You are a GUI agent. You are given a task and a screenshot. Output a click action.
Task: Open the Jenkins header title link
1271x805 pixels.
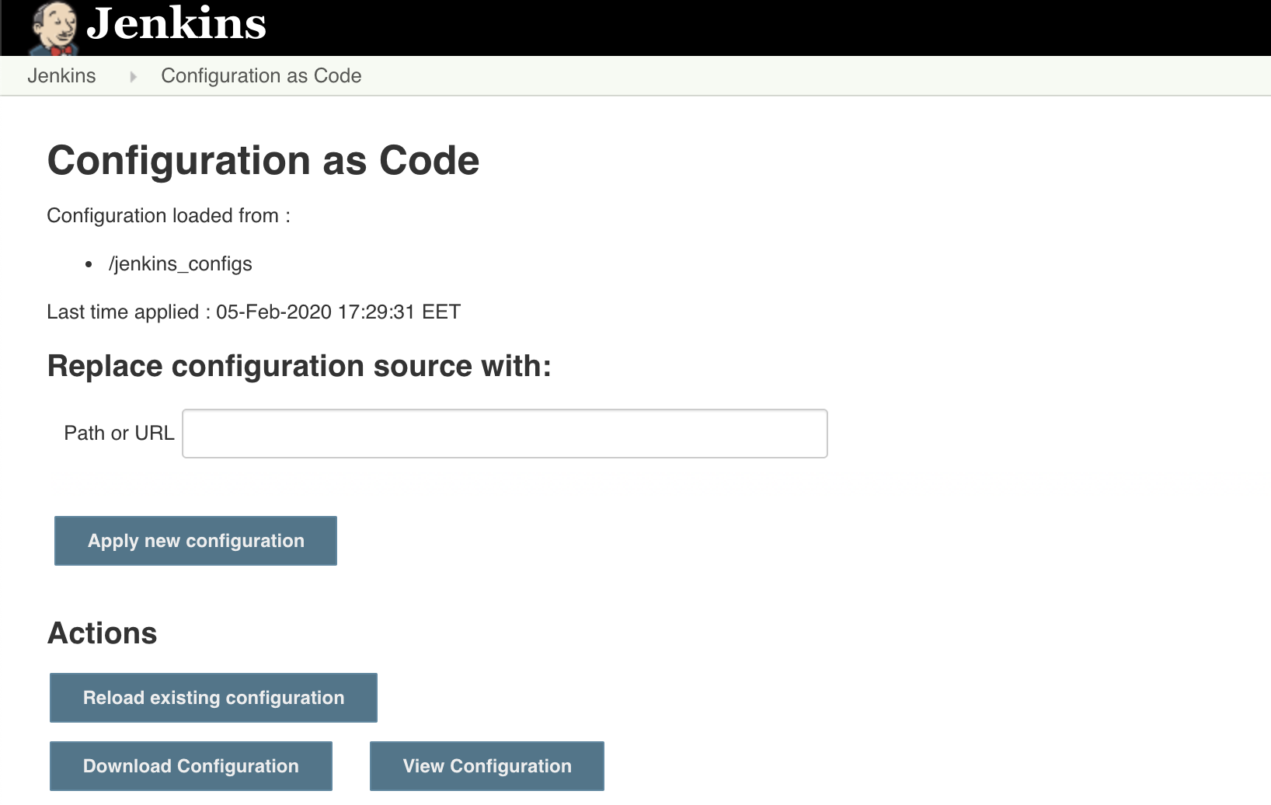click(x=176, y=23)
